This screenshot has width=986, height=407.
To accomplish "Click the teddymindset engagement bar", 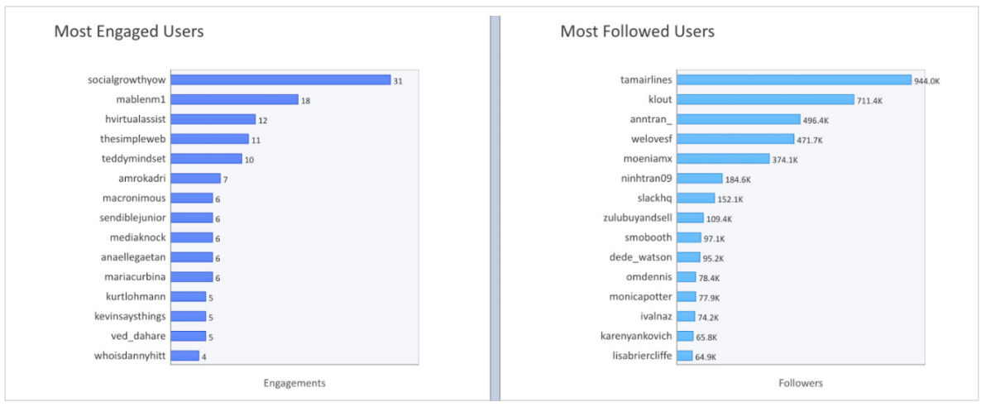I will [x=206, y=159].
